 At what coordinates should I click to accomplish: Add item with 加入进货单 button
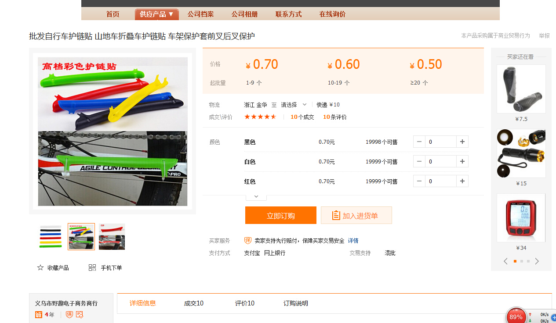[356, 215]
